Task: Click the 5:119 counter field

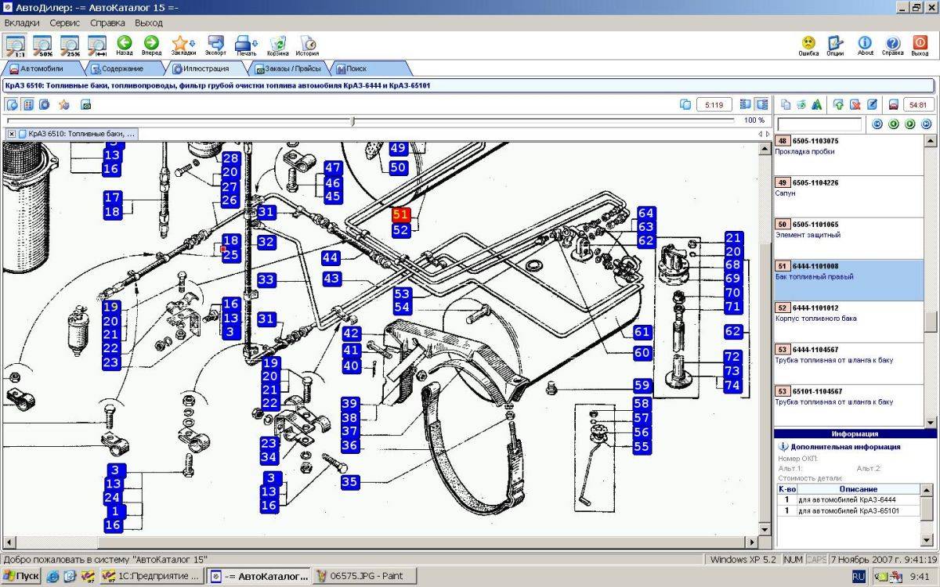Action: point(714,104)
